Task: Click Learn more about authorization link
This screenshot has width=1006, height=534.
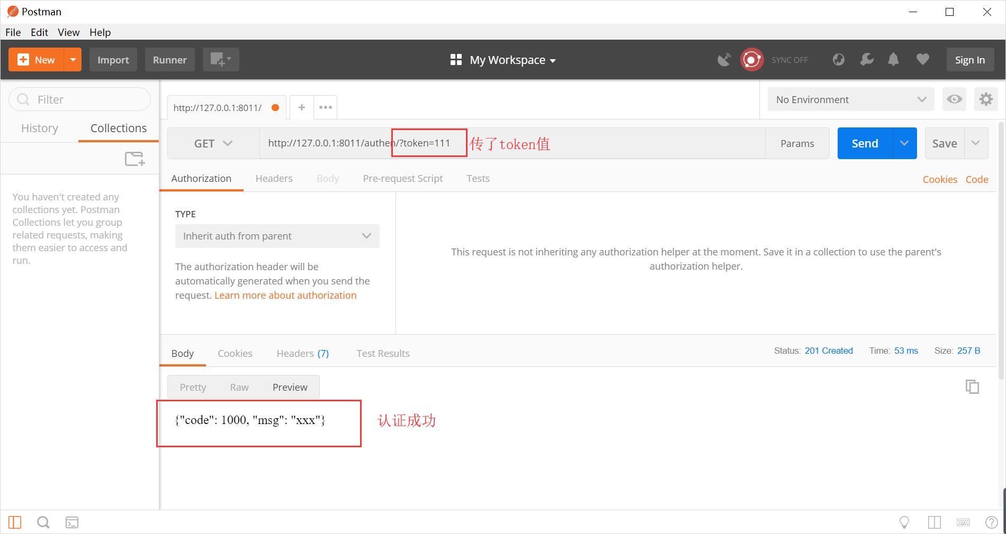Action: (285, 295)
